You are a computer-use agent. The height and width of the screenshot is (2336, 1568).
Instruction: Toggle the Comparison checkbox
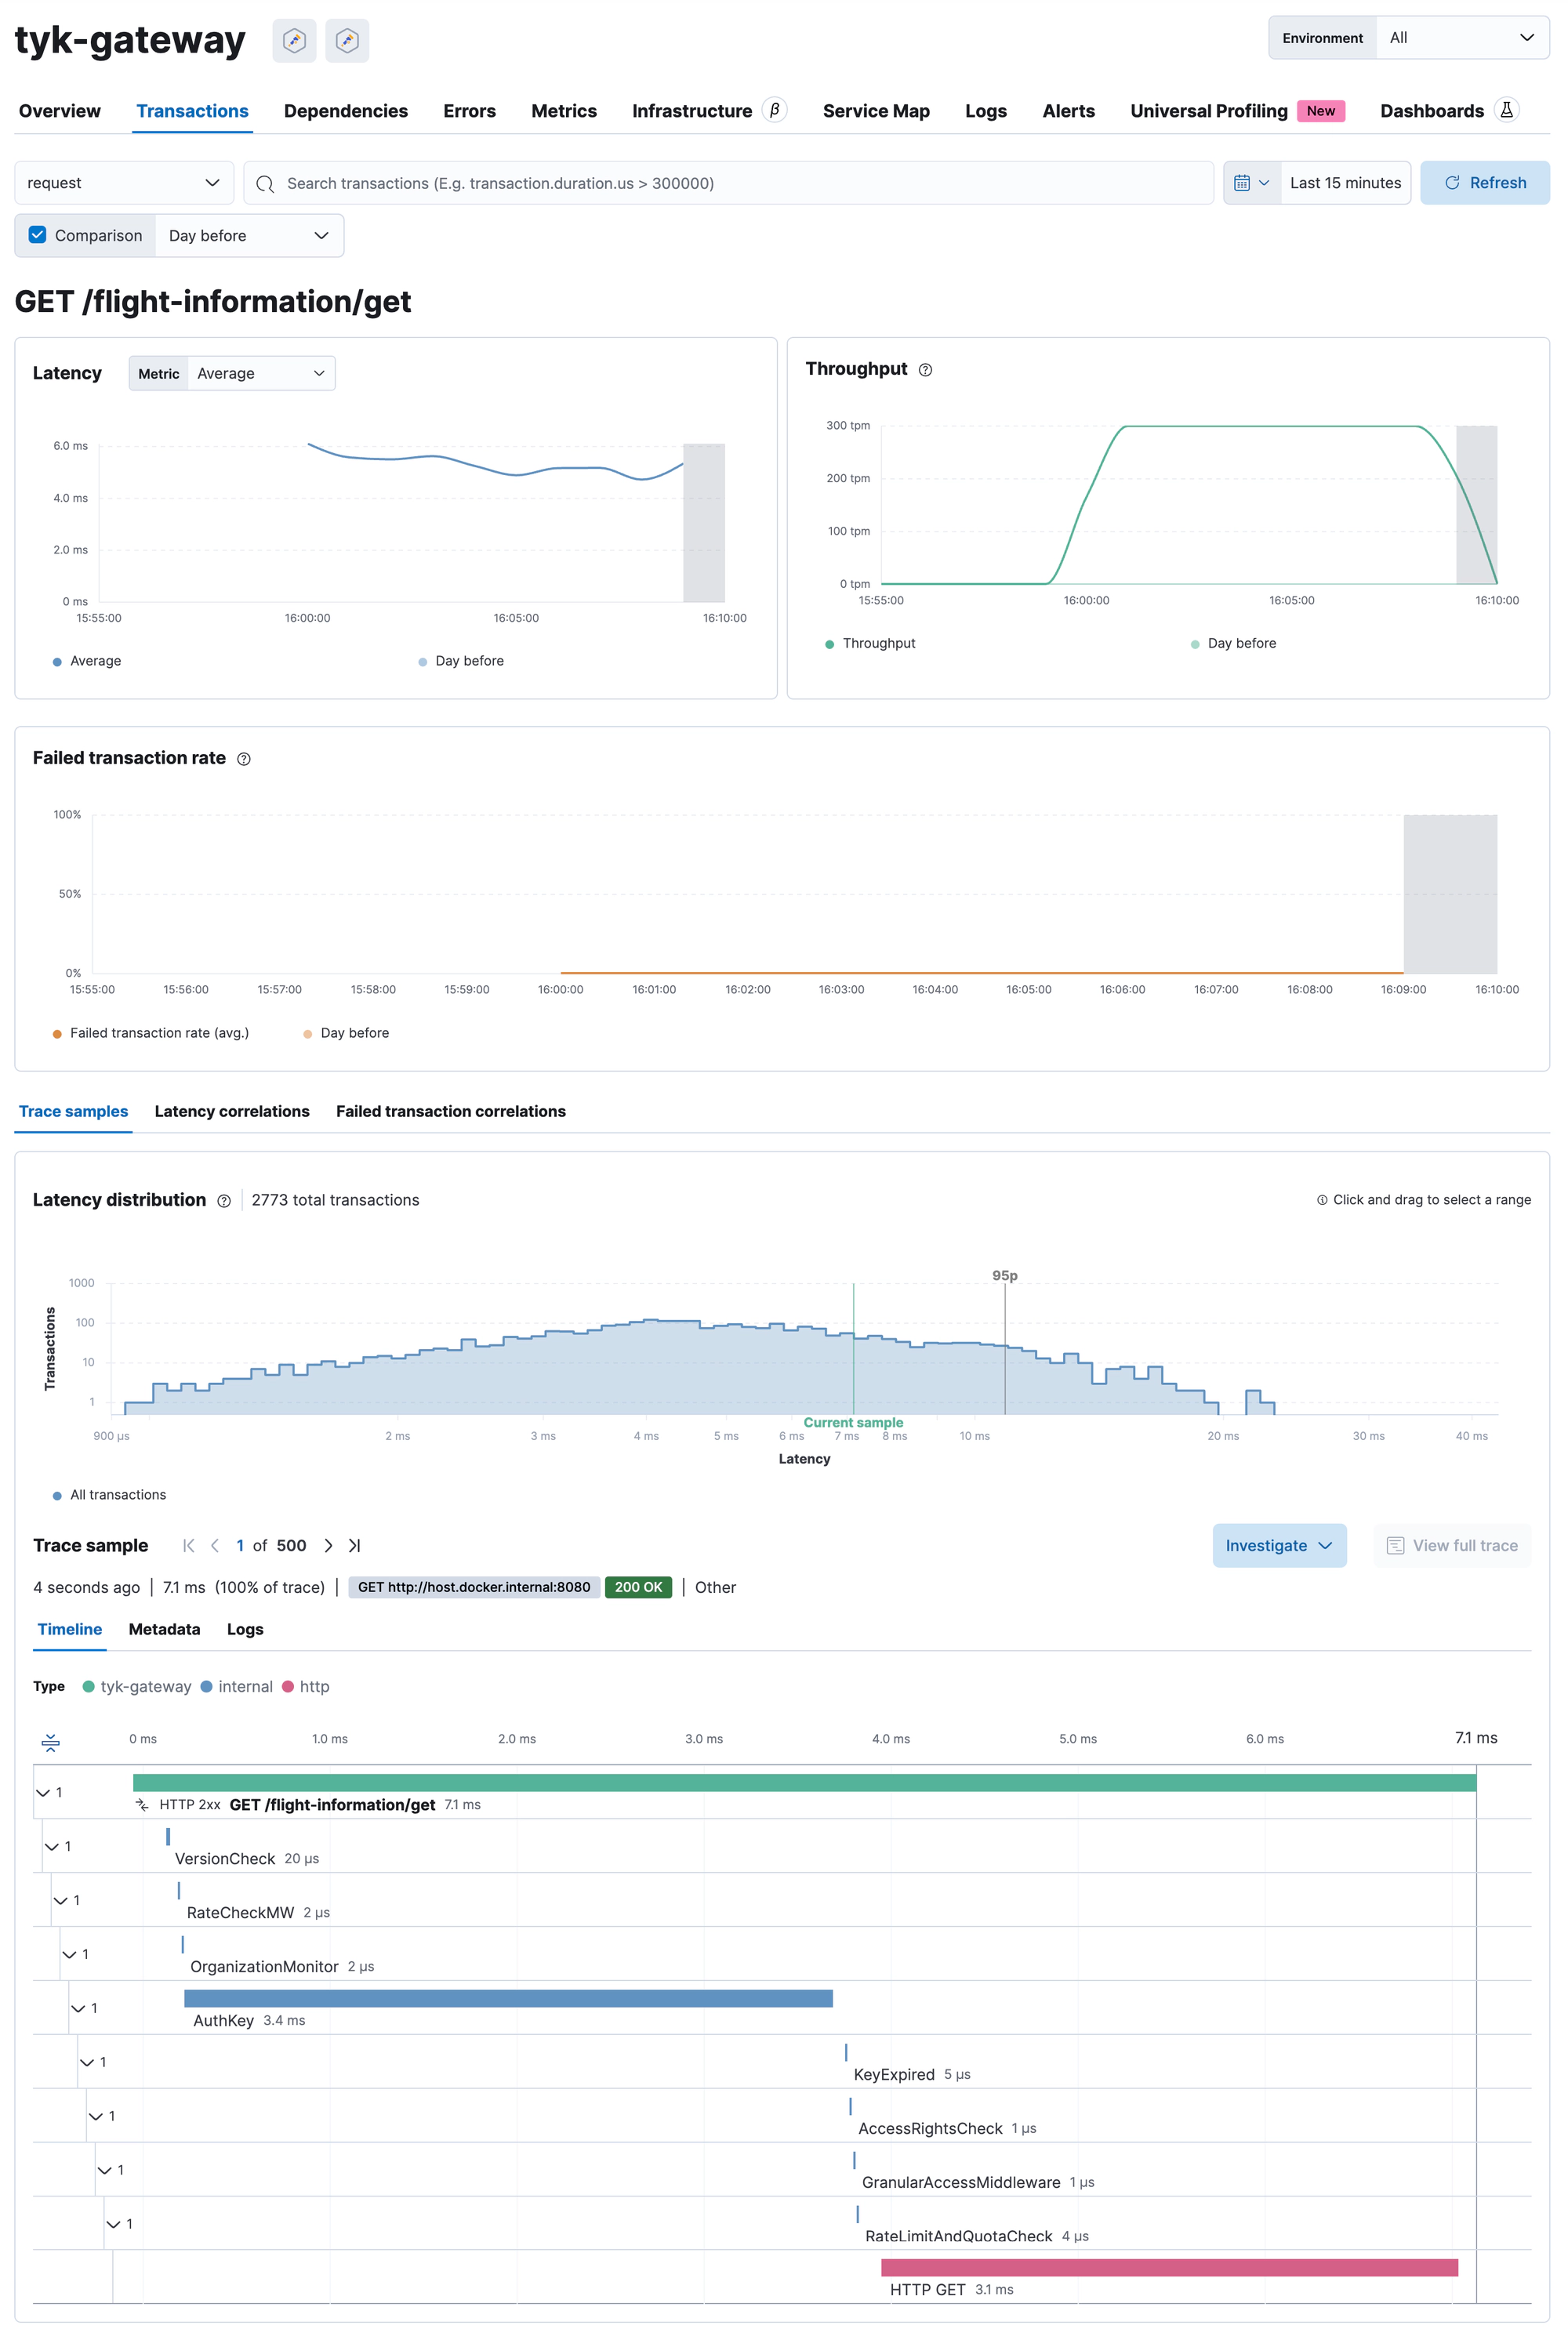click(x=38, y=234)
